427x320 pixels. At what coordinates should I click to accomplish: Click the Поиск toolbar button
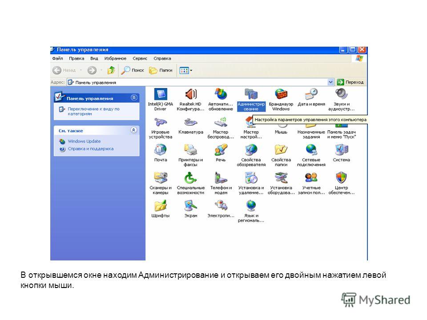(x=133, y=70)
